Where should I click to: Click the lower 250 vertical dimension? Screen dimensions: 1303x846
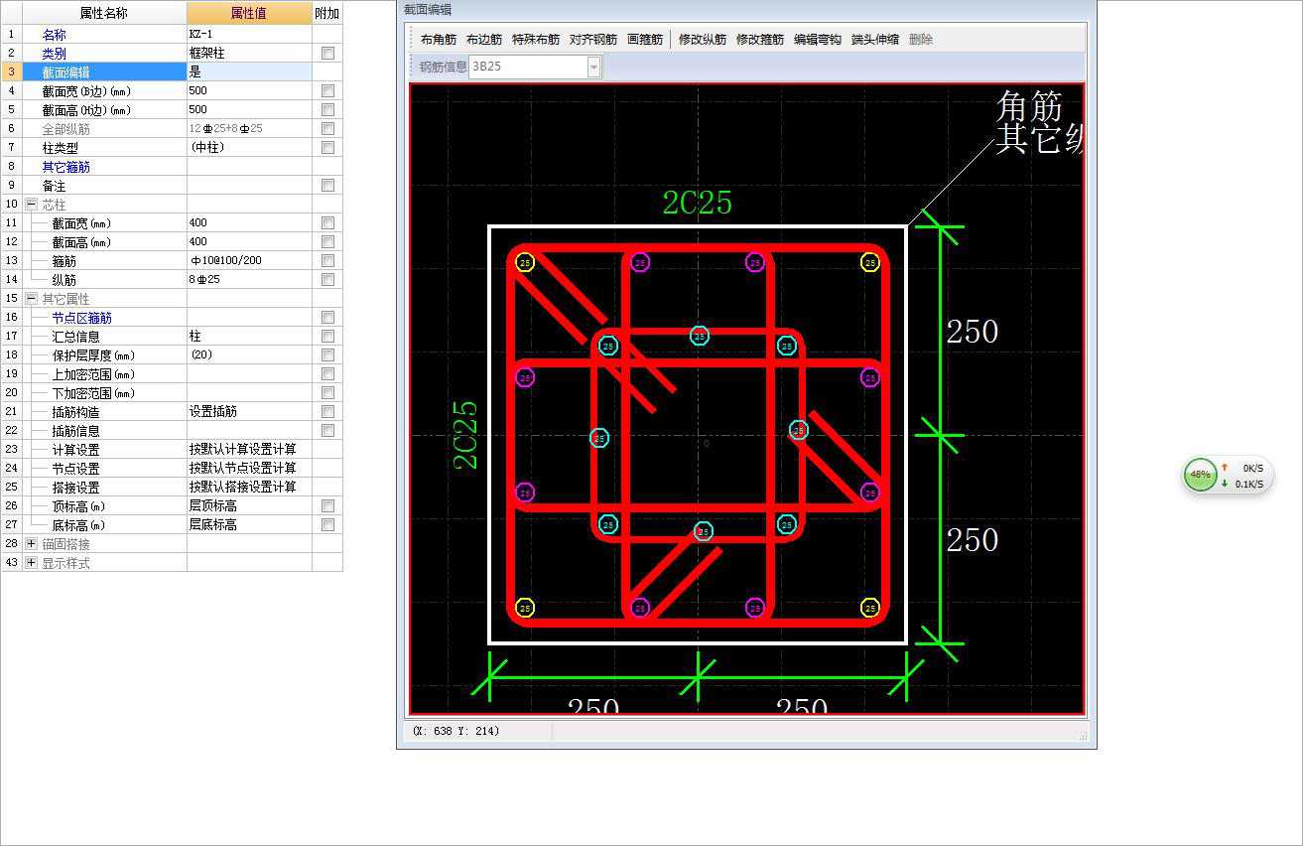[x=972, y=540]
